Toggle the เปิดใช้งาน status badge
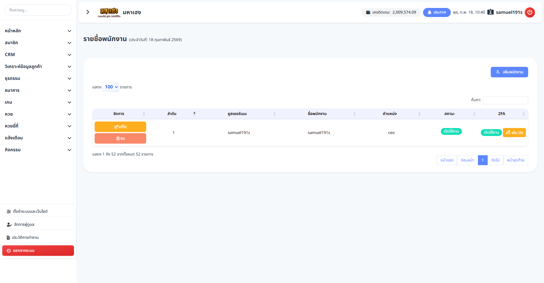544x283 pixels. [451, 131]
